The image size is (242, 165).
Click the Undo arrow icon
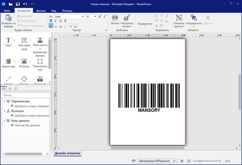pyautogui.click(x=25, y=4)
